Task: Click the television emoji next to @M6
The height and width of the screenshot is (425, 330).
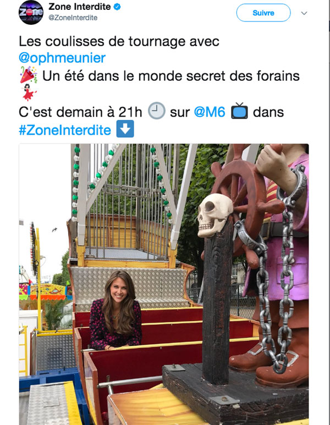Action: point(239,111)
